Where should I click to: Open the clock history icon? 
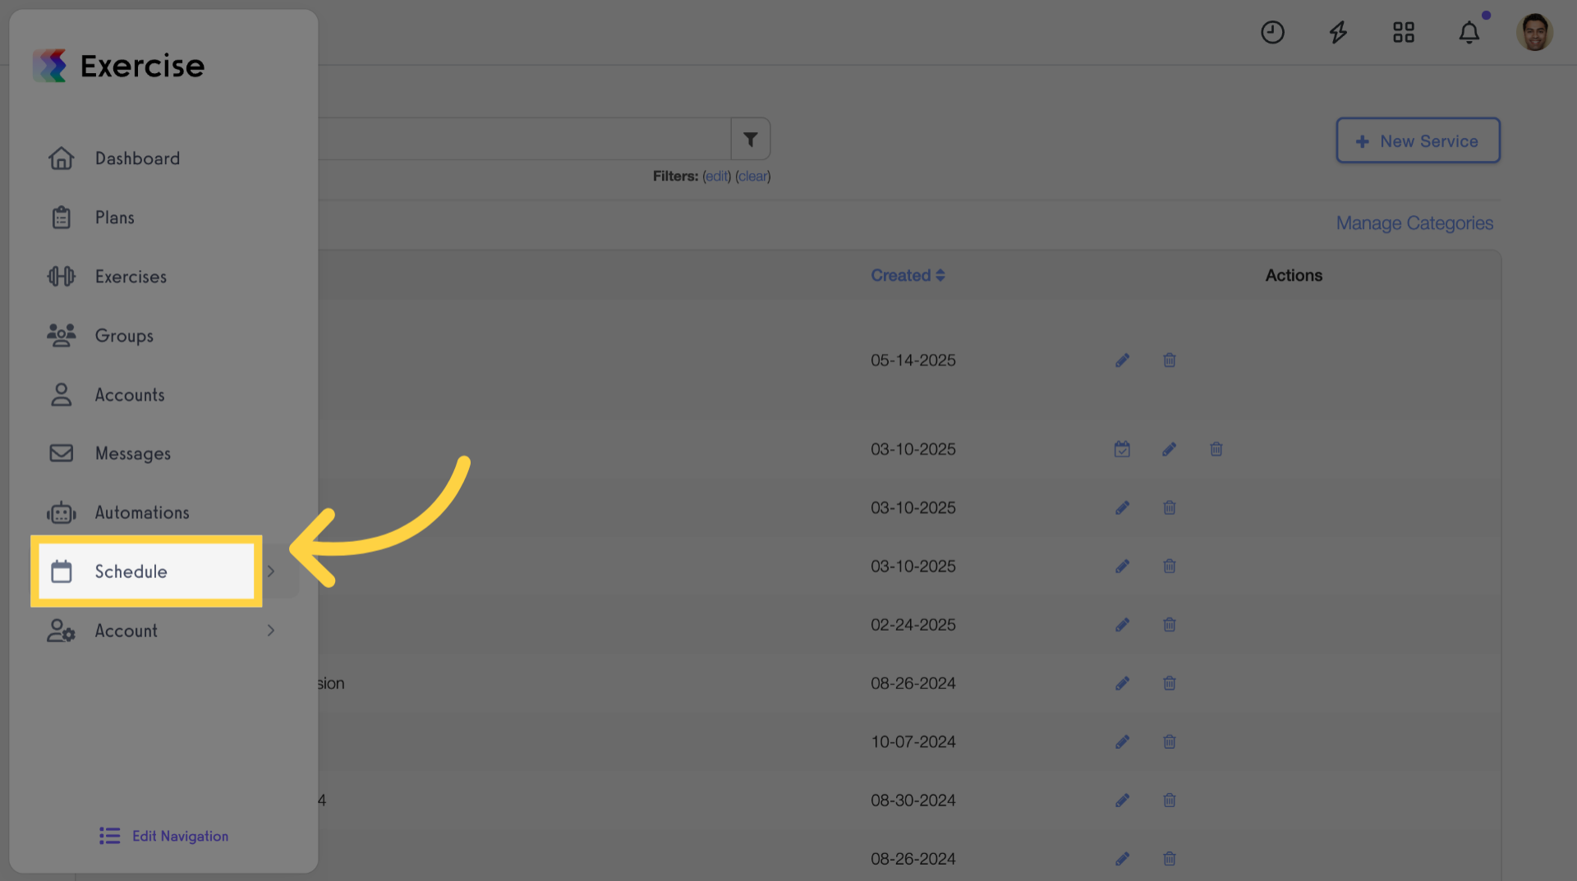[x=1272, y=33]
